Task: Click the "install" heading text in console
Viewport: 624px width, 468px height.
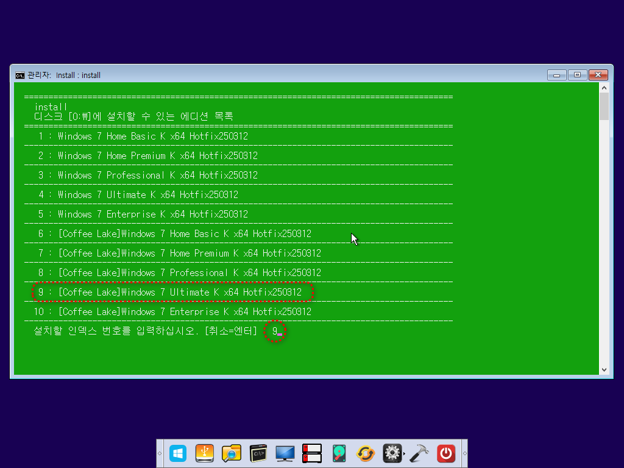Action: 51,107
